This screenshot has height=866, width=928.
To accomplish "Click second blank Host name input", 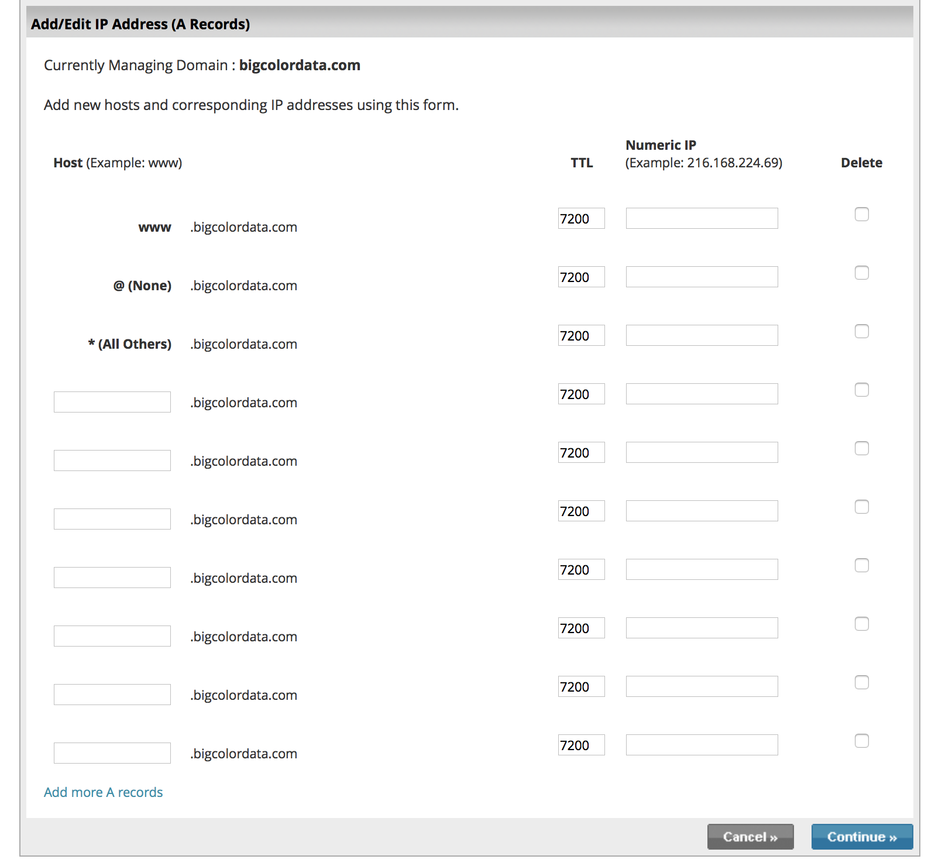I will pos(112,461).
